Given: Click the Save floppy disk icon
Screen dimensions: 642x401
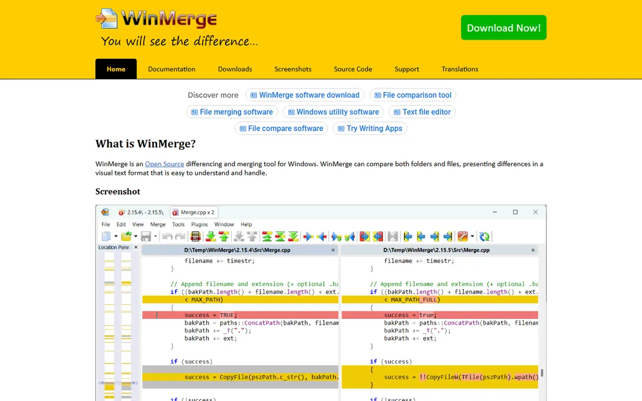Looking at the screenshot, I should tap(146, 236).
